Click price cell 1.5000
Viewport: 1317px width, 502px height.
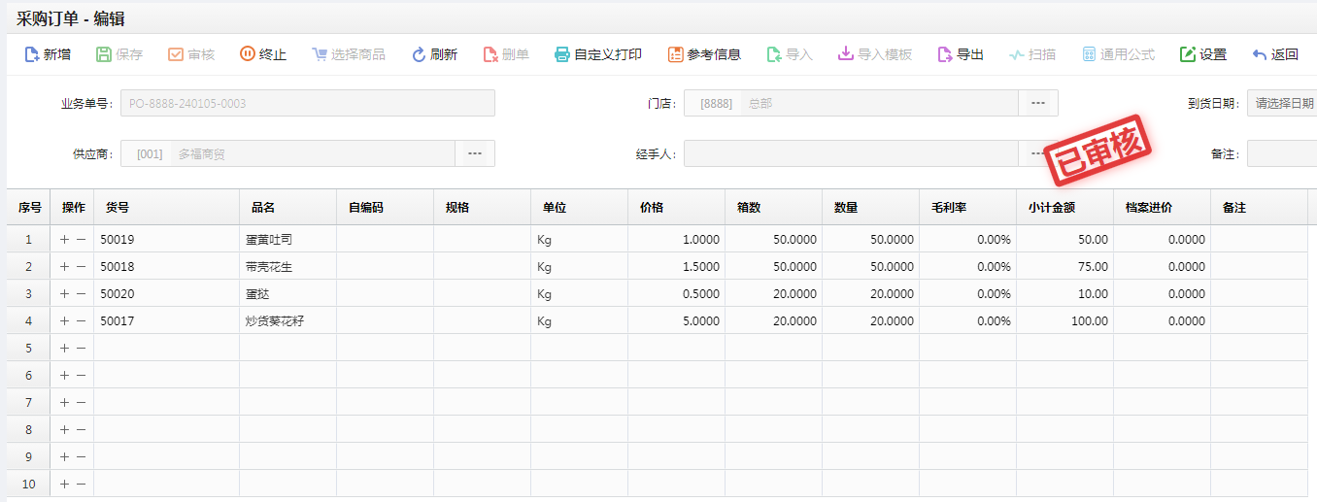(677, 266)
